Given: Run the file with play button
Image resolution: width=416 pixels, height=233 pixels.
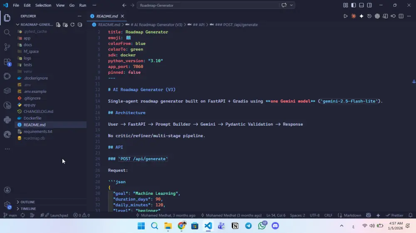Looking at the screenshot, I should [x=345, y=16].
